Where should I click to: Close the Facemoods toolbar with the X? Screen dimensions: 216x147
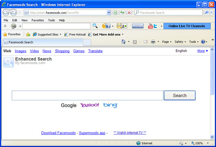5,26
